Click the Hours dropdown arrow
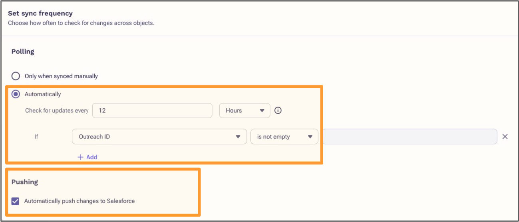 (262, 111)
